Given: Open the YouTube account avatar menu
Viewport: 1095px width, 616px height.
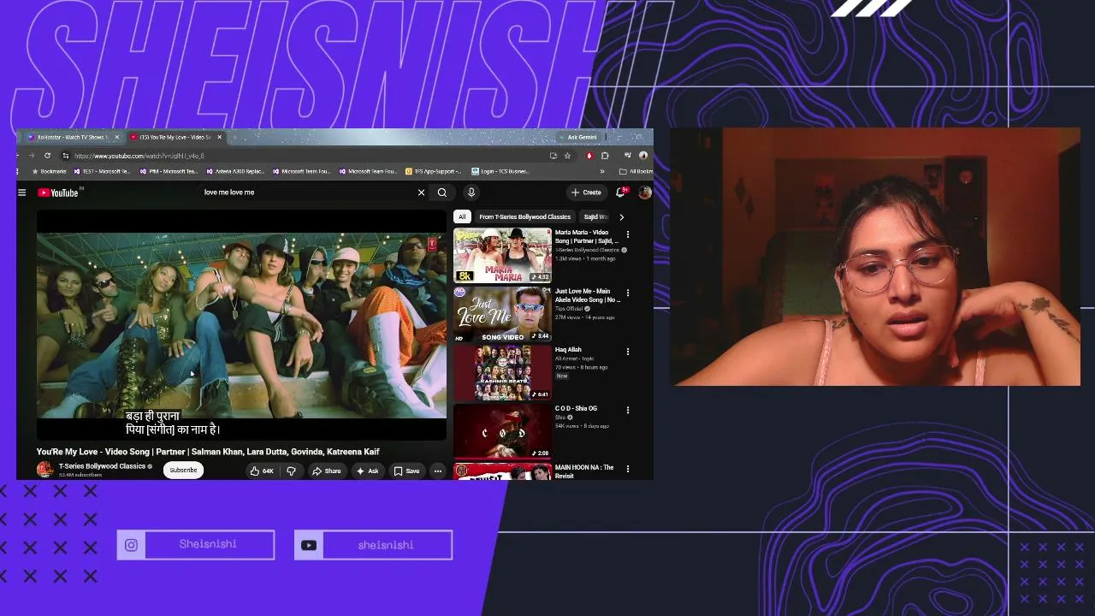Looking at the screenshot, I should coord(644,192).
